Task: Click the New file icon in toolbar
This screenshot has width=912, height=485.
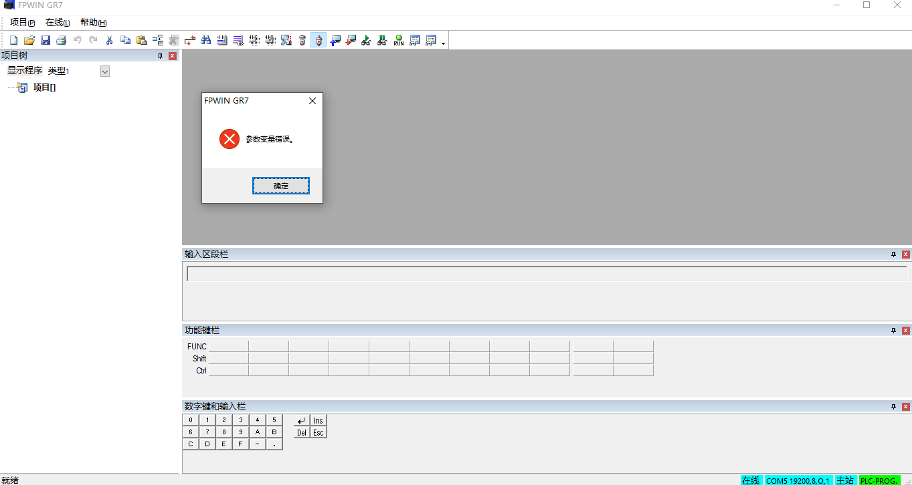Action: [13, 40]
